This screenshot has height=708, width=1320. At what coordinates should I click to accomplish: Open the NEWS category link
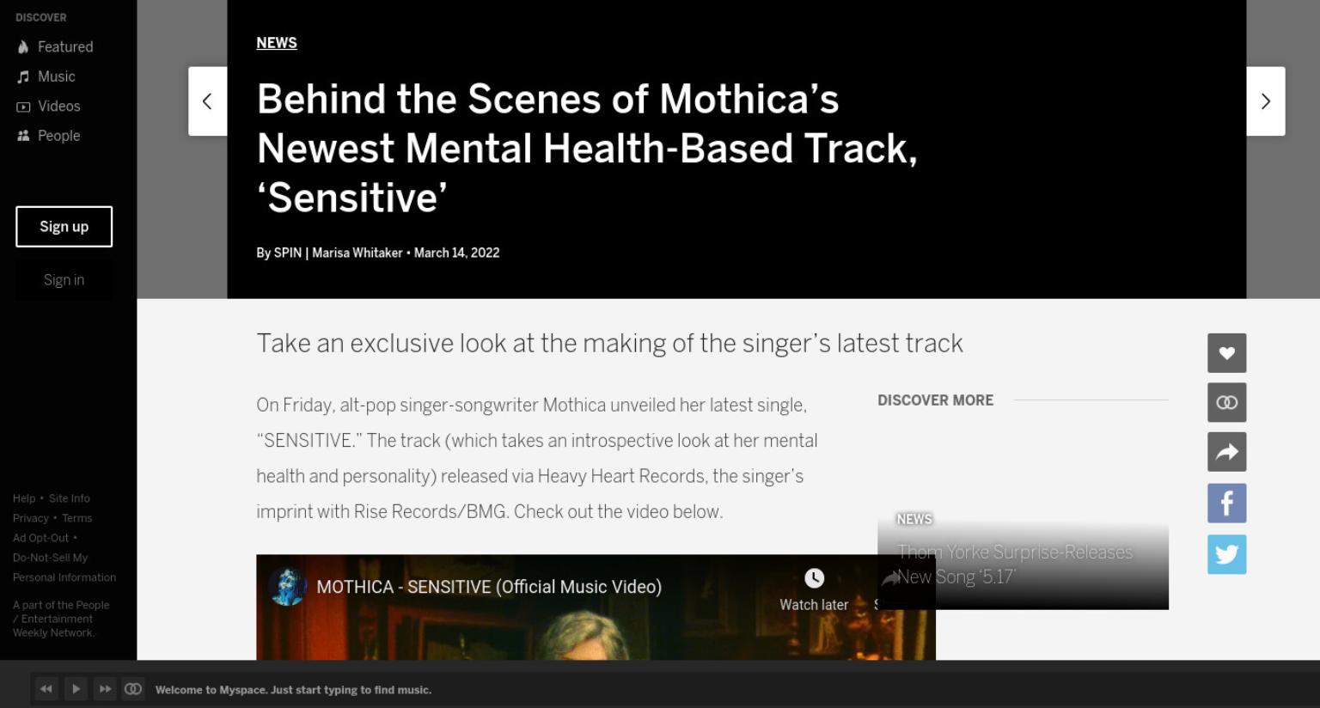[277, 43]
